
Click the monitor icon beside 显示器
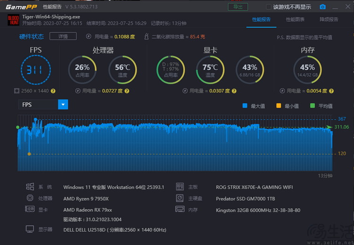tap(30, 229)
